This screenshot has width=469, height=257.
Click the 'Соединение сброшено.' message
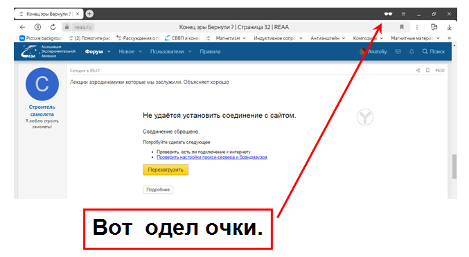point(171,132)
